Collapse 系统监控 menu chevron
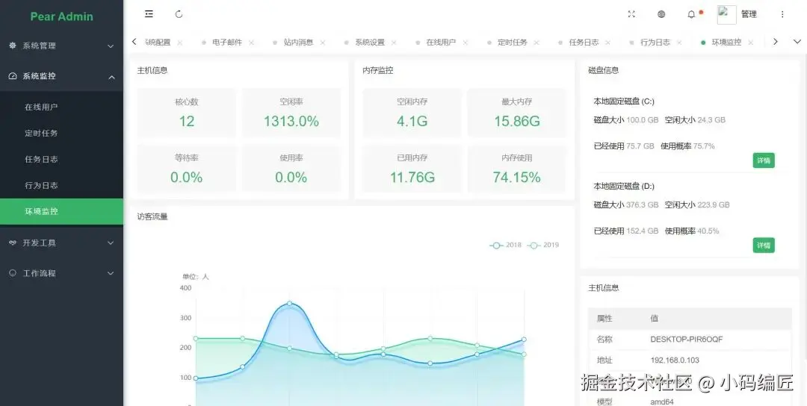The image size is (807, 406). (x=111, y=77)
